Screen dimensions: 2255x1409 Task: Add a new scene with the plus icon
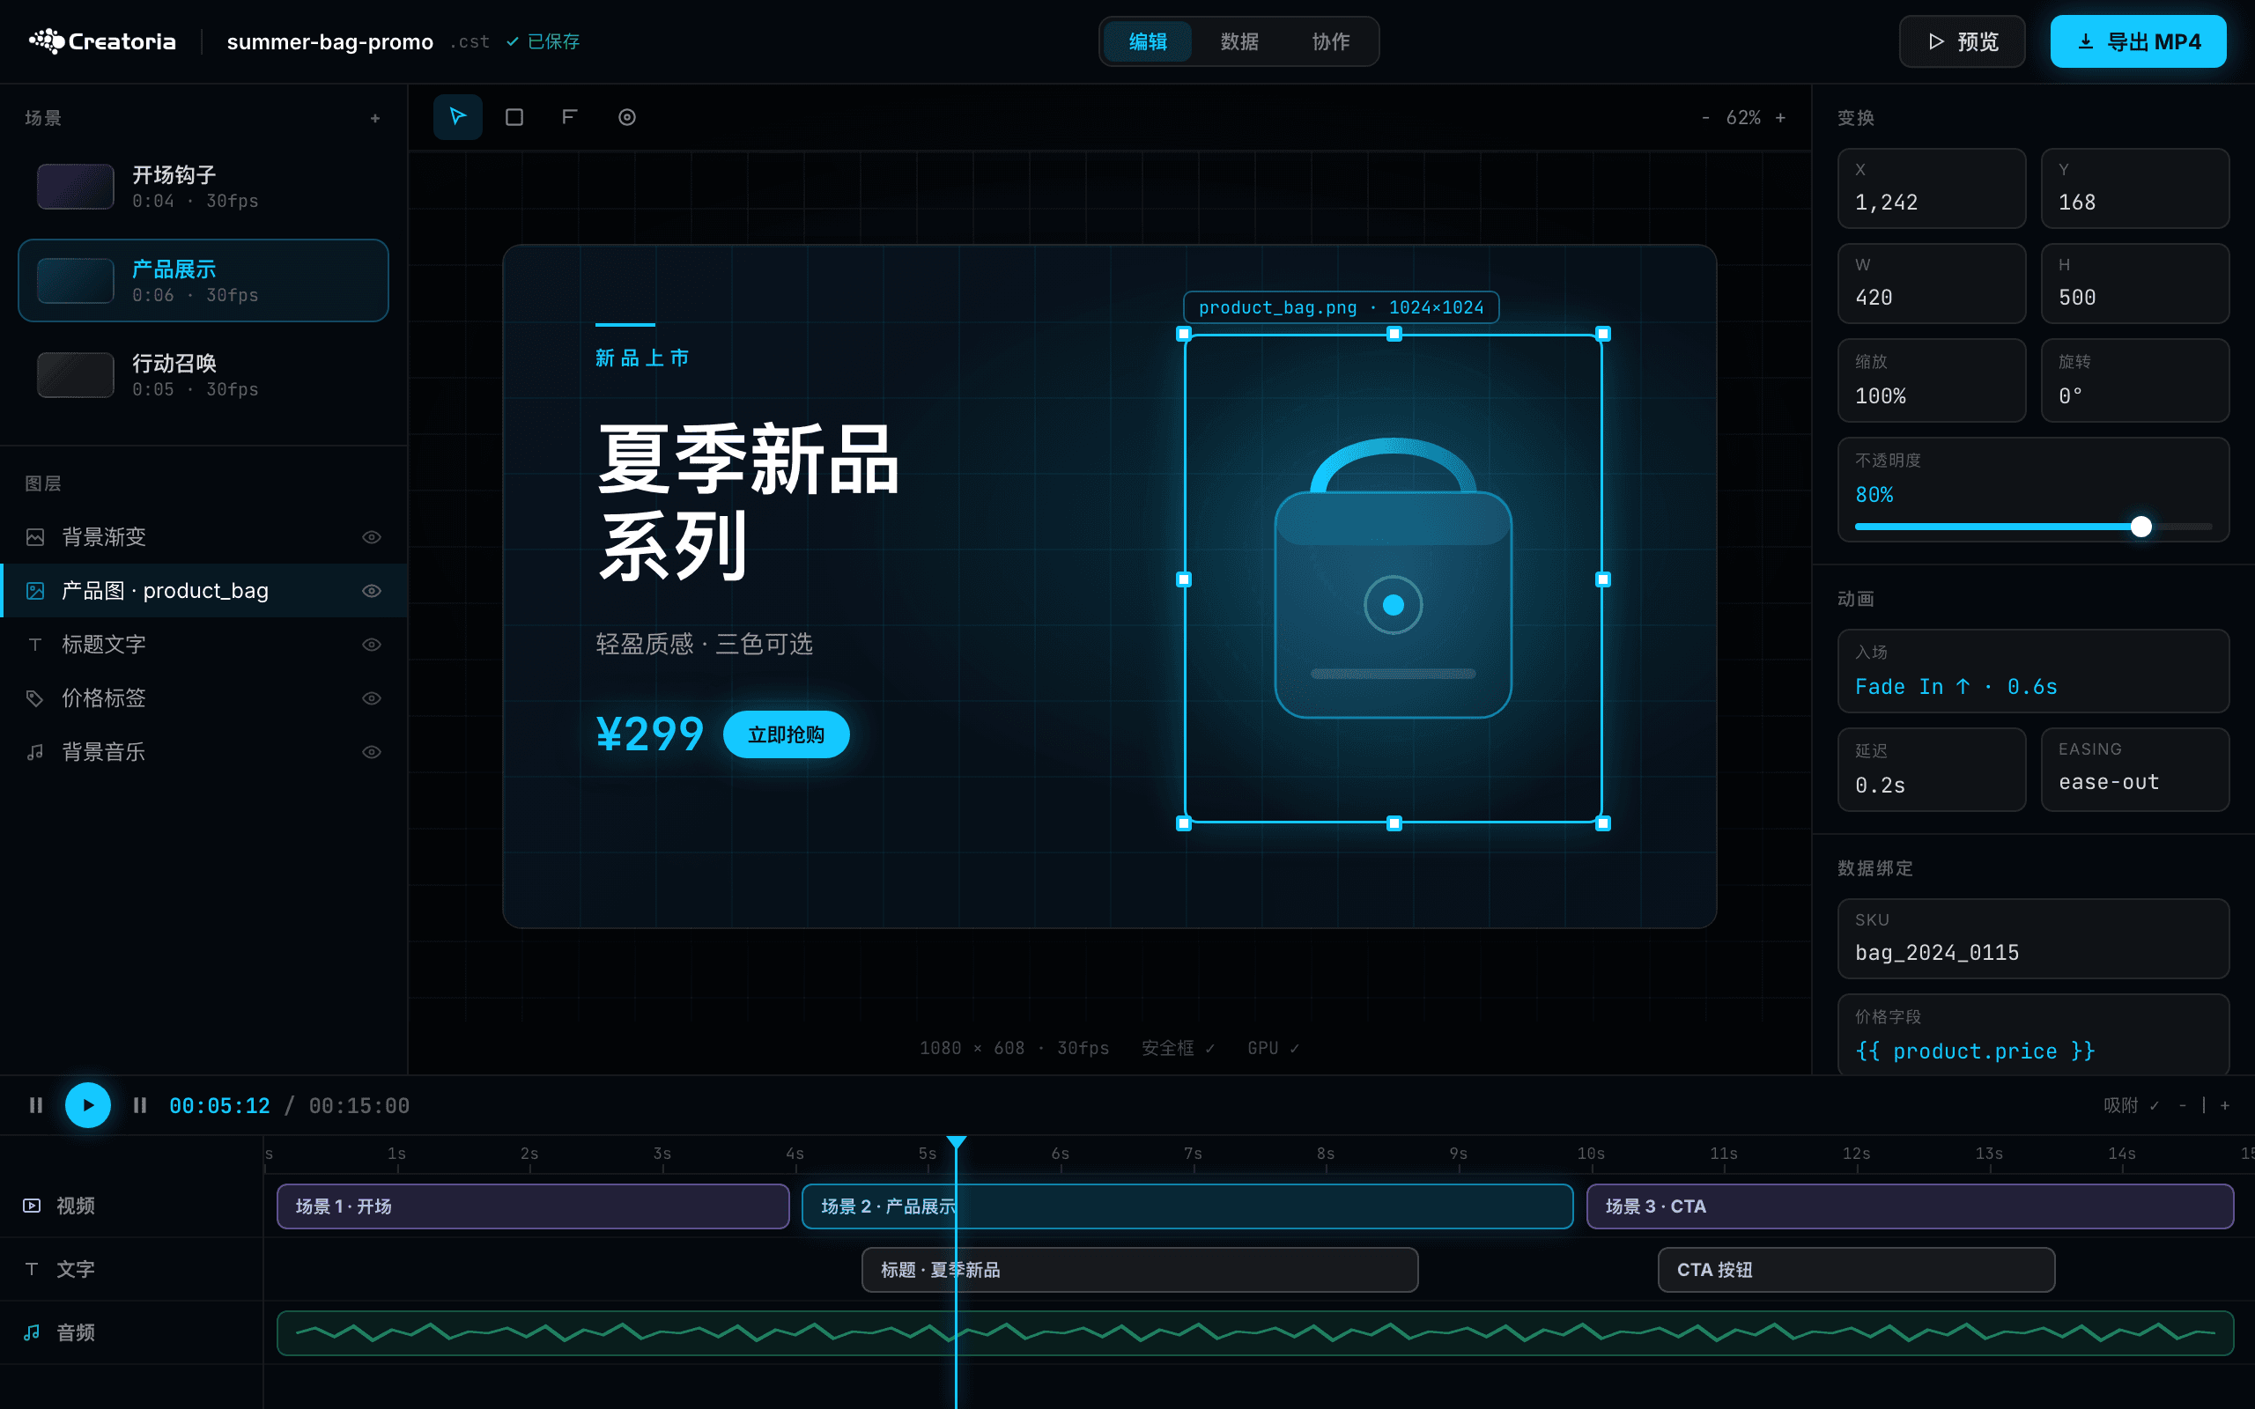coord(375,118)
